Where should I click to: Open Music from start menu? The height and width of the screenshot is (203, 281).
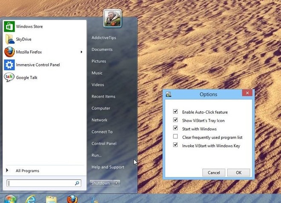(97, 73)
